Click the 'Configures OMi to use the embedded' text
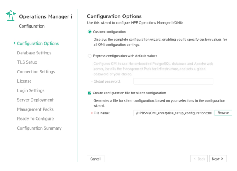The width and height of the screenshot is (237, 171). 153,69
